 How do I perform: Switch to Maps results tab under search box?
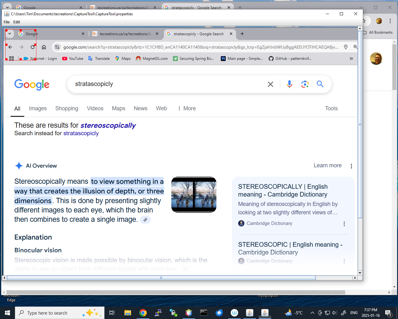point(118,108)
